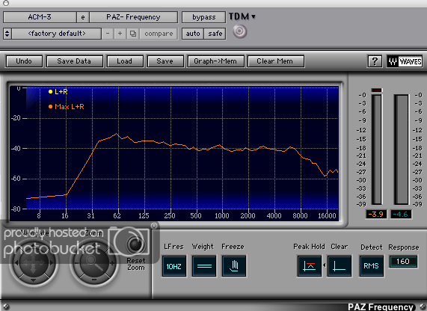The height and width of the screenshot is (311, 427).
Task: Click the L+R legend entry
Action: [x=58, y=92]
